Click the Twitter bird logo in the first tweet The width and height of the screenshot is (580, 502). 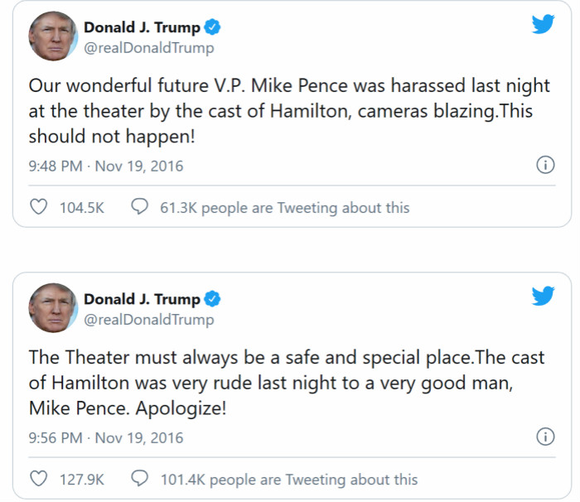click(543, 24)
